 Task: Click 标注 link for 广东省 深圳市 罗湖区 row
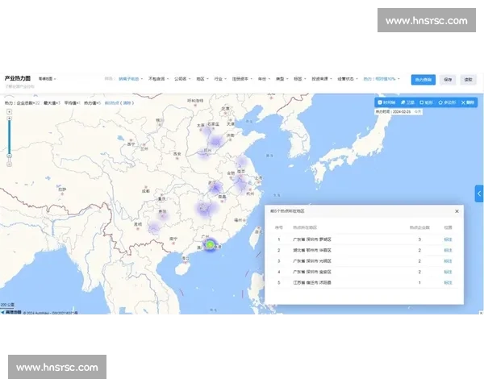click(448, 239)
